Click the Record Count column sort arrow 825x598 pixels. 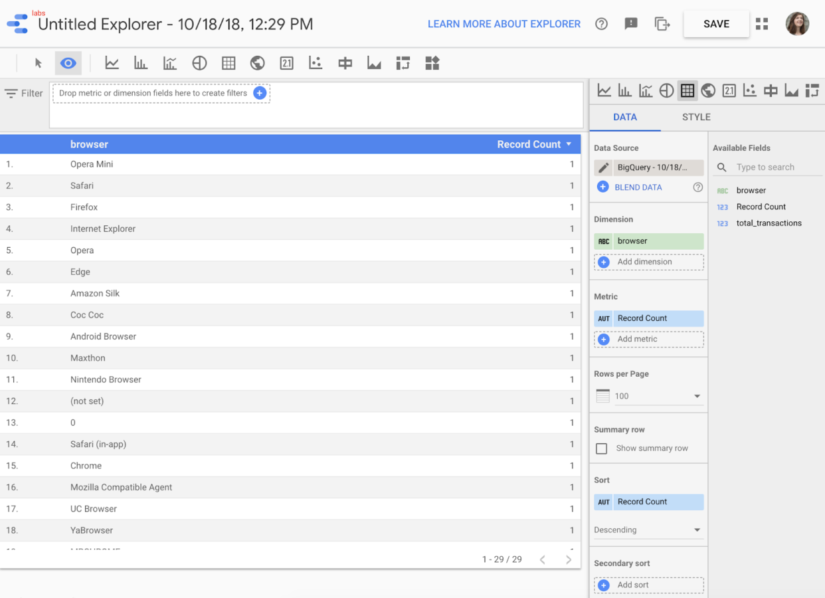(x=569, y=144)
